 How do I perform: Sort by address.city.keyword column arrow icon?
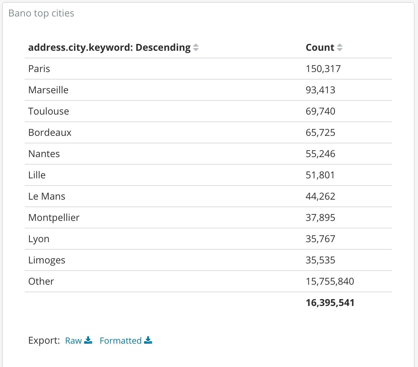(x=196, y=47)
